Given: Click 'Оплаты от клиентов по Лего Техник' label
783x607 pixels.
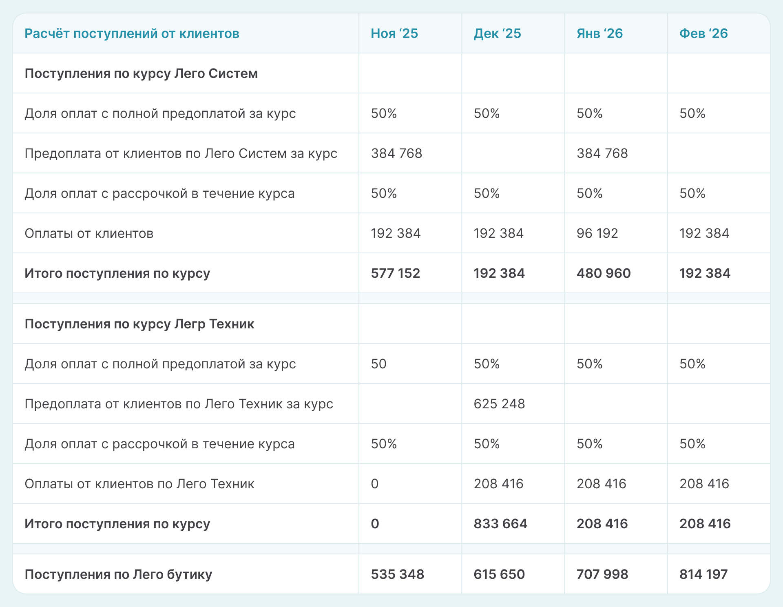Looking at the screenshot, I should 139,484.
